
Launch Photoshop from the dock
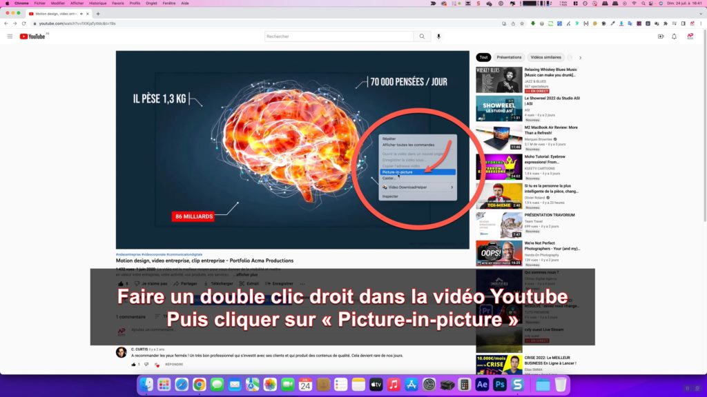coord(500,385)
